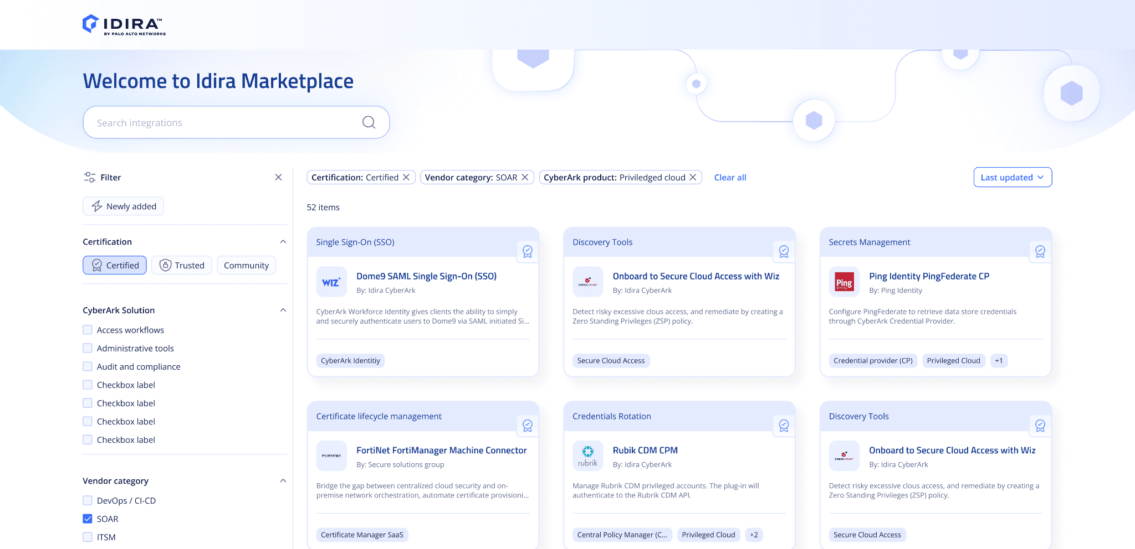Expand the +2 tags on the Rubik card
The height and width of the screenshot is (549, 1135).
[x=754, y=535]
